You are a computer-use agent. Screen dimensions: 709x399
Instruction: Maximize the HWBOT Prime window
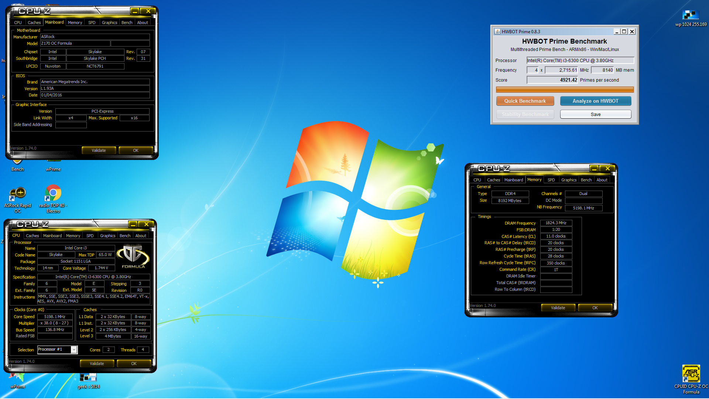[x=624, y=31]
